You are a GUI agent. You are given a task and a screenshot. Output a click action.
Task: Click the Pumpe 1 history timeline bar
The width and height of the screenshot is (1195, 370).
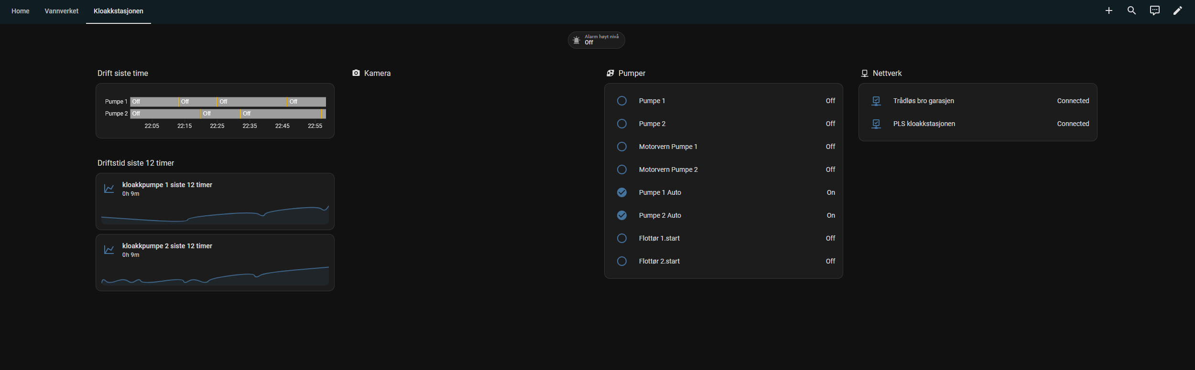[228, 102]
